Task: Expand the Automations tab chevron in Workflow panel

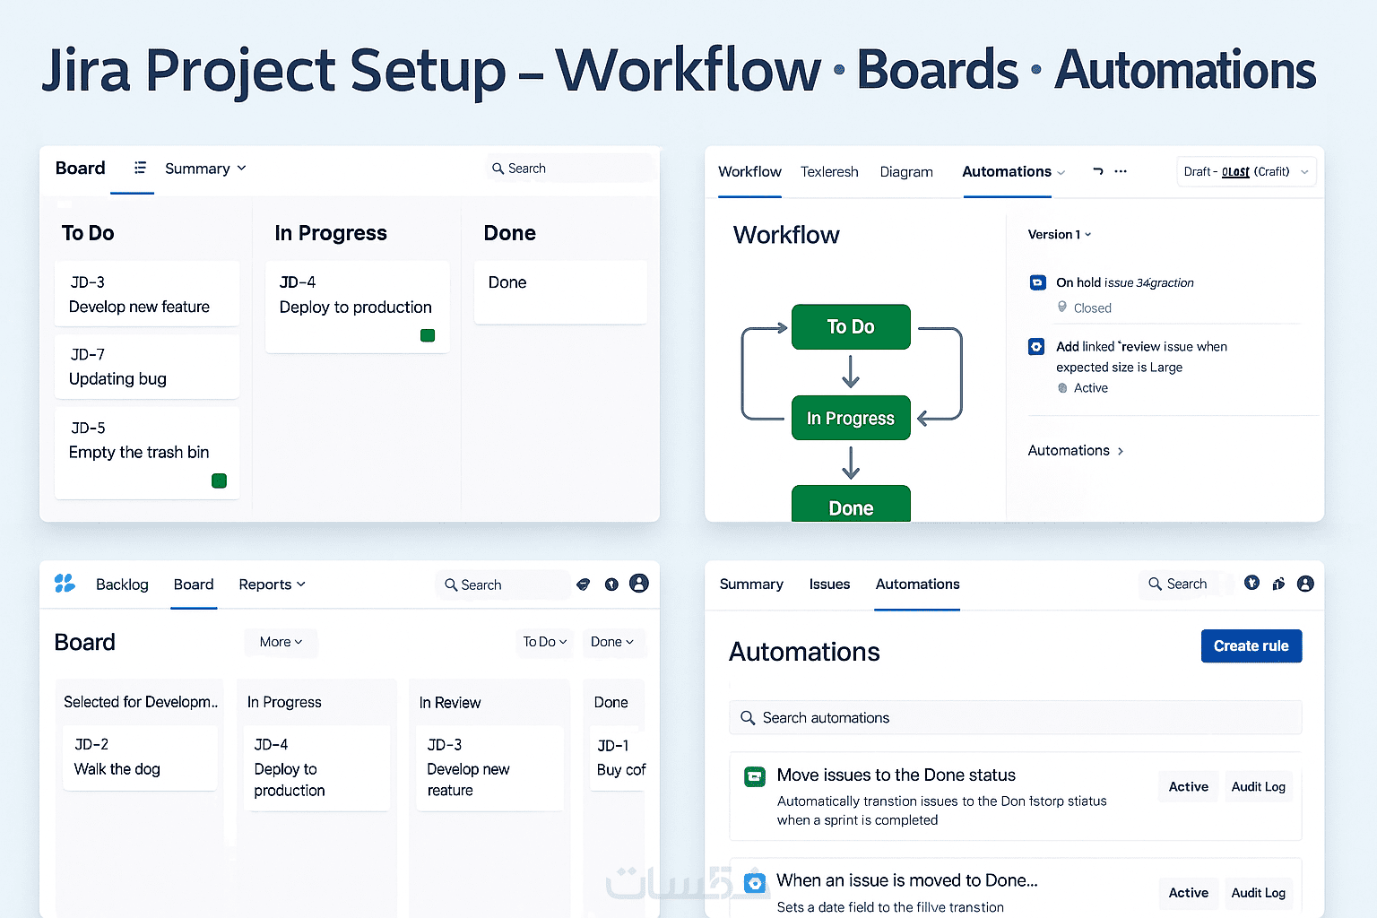Action: 1061,172
